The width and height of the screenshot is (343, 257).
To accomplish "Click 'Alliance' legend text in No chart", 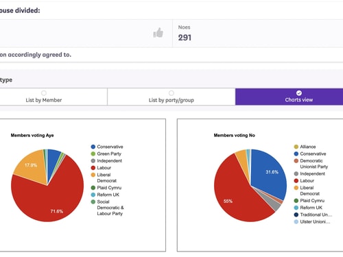I will pos(308,147).
